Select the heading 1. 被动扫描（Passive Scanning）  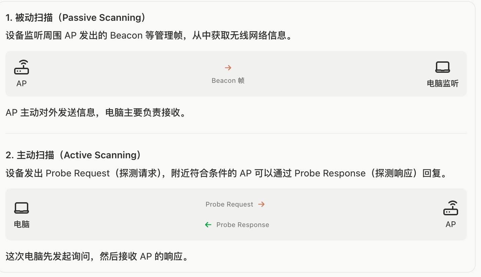coord(76,17)
